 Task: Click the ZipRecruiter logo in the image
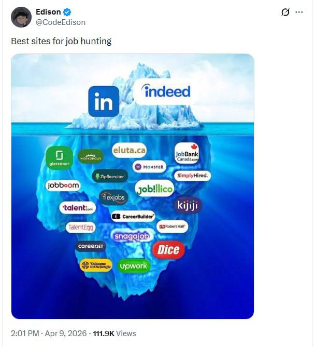[110, 177]
